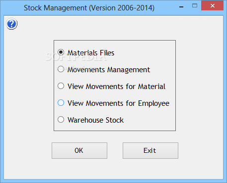Click the 'Materials Files' label text

pos(91,53)
